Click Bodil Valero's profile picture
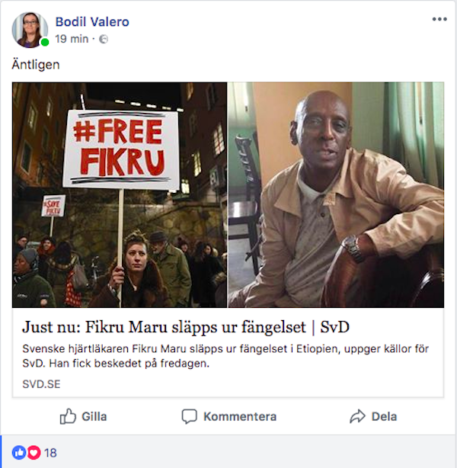Screen dimensions: 457x468 30,30
